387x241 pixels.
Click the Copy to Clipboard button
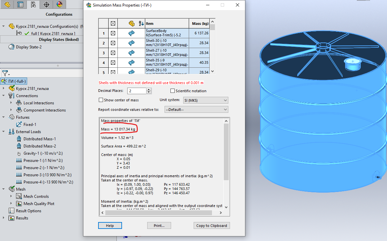tap(211, 226)
